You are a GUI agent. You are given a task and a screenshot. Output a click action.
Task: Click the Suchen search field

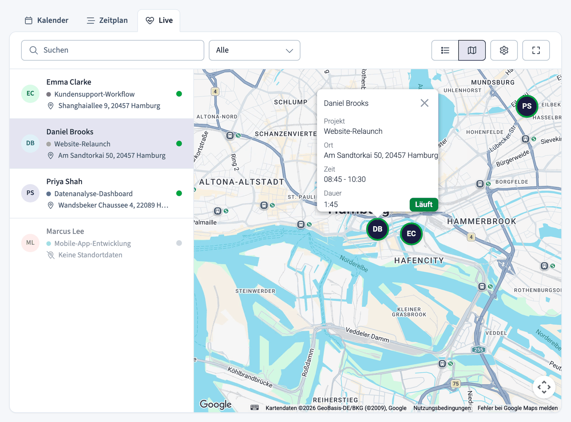(x=112, y=50)
